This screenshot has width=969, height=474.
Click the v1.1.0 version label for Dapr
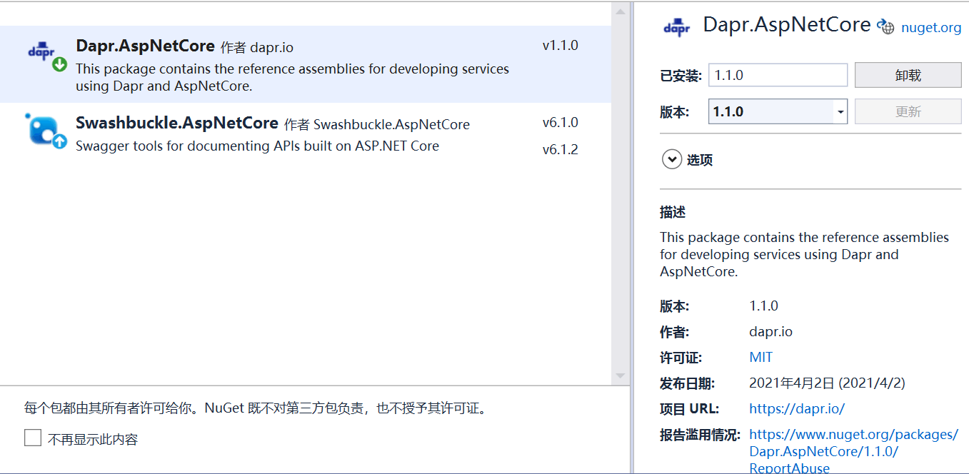click(560, 46)
